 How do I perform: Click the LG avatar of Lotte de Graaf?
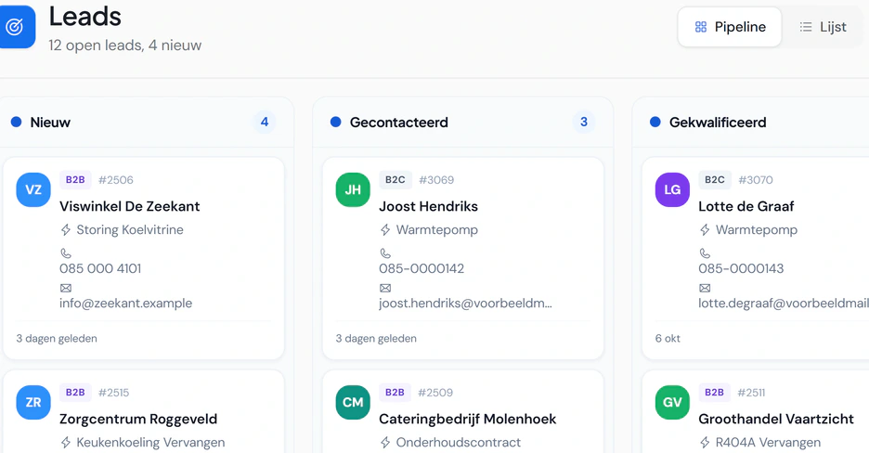click(672, 189)
